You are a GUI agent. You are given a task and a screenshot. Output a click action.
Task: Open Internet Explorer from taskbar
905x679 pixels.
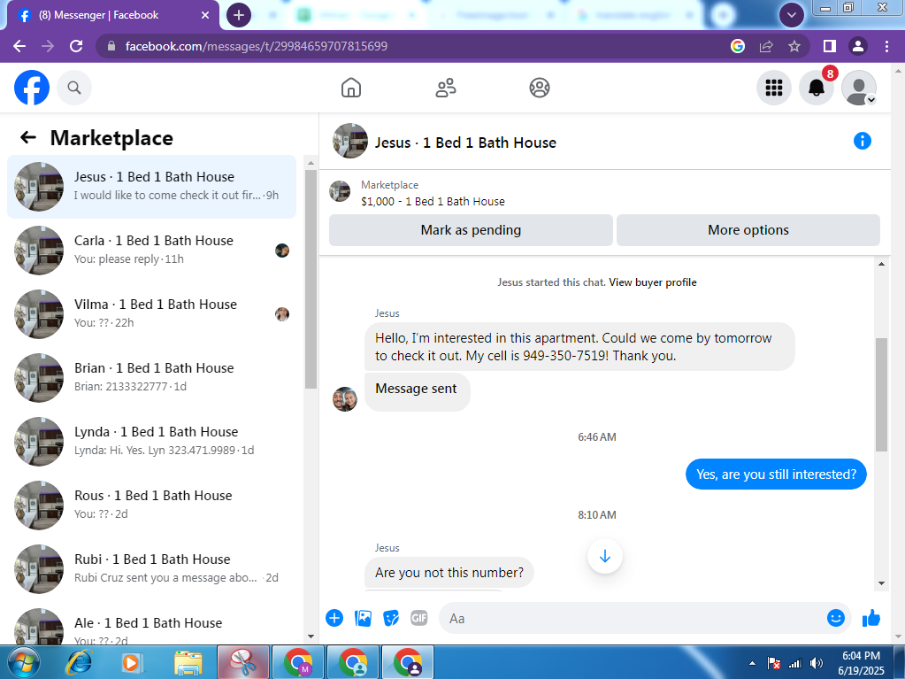[79, 662]
